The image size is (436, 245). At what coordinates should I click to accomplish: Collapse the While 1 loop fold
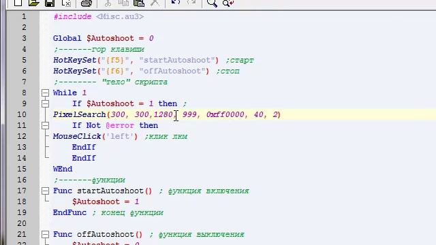(x=46, y=93)
